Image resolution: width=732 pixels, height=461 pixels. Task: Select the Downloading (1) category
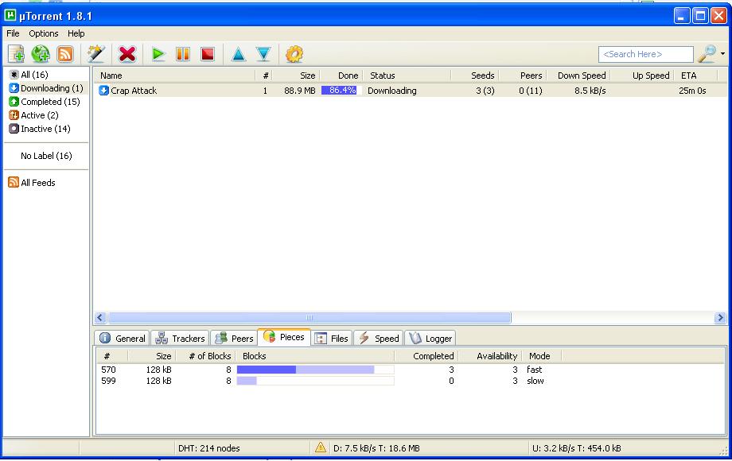point(47,88)
